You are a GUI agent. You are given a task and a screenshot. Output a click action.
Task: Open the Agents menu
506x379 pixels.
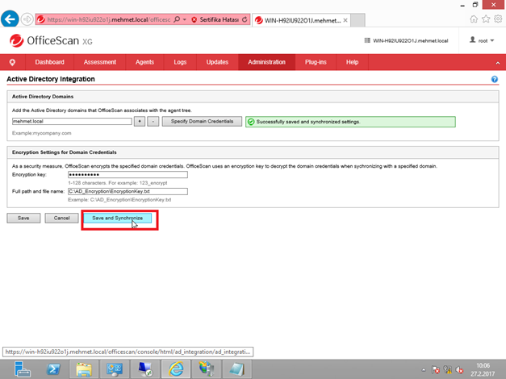tap(144, 62)
